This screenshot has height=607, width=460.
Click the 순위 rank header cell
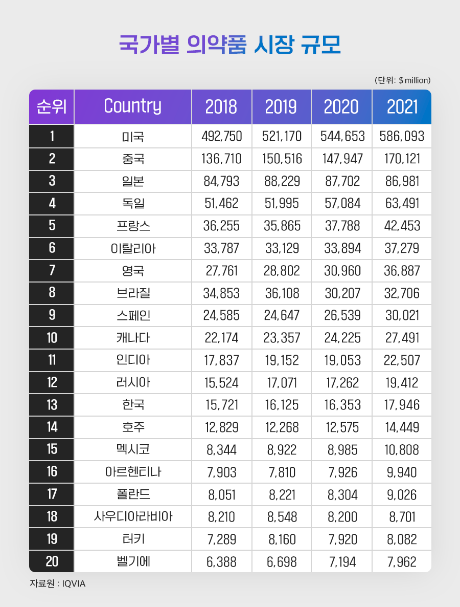click(52, 106)
